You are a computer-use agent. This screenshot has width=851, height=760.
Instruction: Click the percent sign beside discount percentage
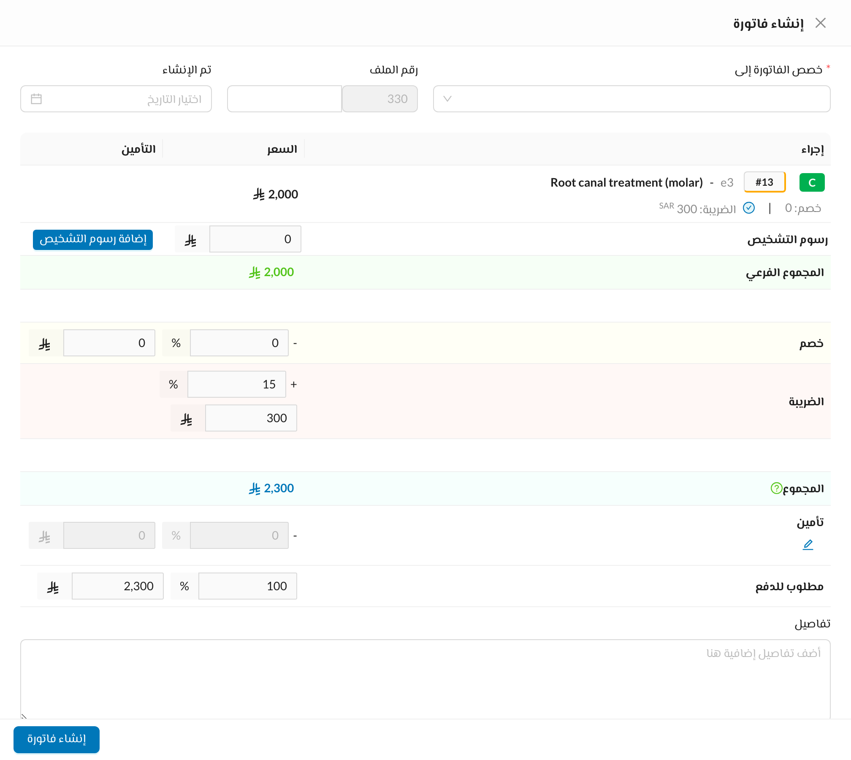coord(176,343)
